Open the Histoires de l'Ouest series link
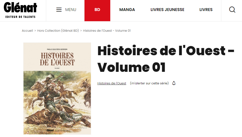242x137 pixels. click(x=112, y=83)
